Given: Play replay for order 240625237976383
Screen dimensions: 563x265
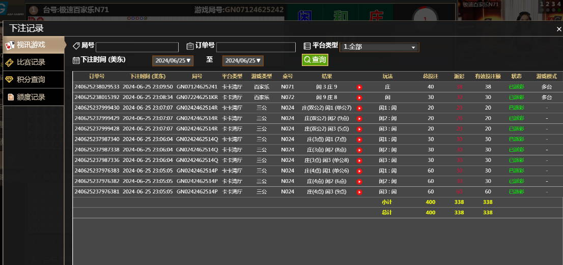Looking at the screenshot, I should pos(359,171).
